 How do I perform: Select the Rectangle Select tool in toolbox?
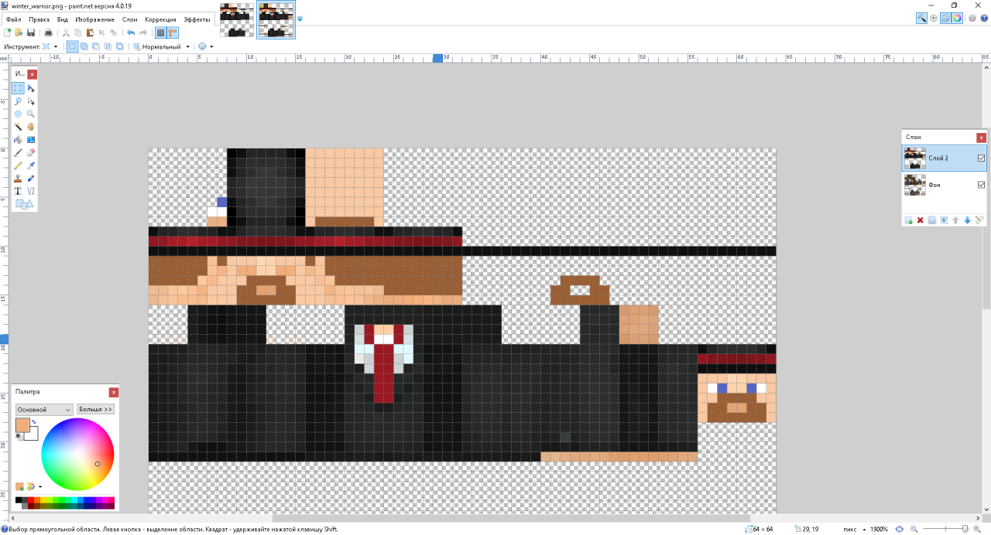[x=18, y=88]
